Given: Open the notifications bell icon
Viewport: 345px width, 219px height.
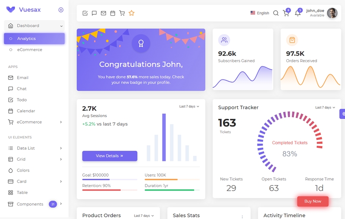Looking at the screenshot, I should coord(298,13).
